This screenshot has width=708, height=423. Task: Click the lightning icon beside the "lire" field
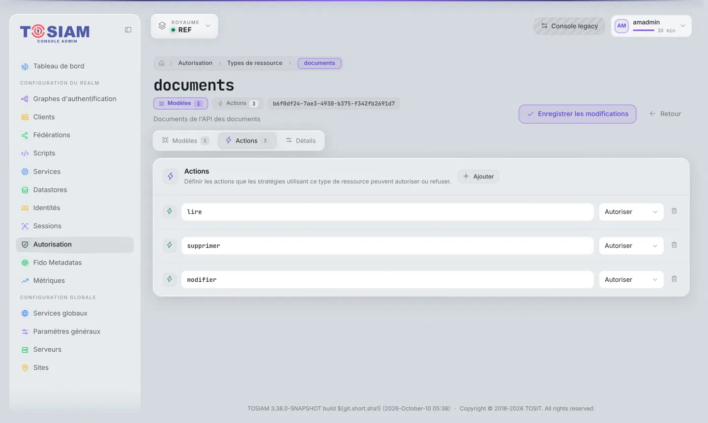(170, 211)
